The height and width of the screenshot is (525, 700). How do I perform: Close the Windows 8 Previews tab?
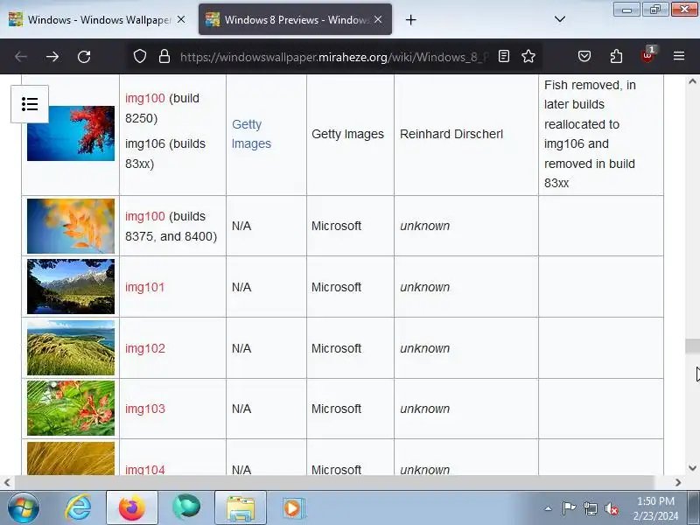tap(378, 19)
